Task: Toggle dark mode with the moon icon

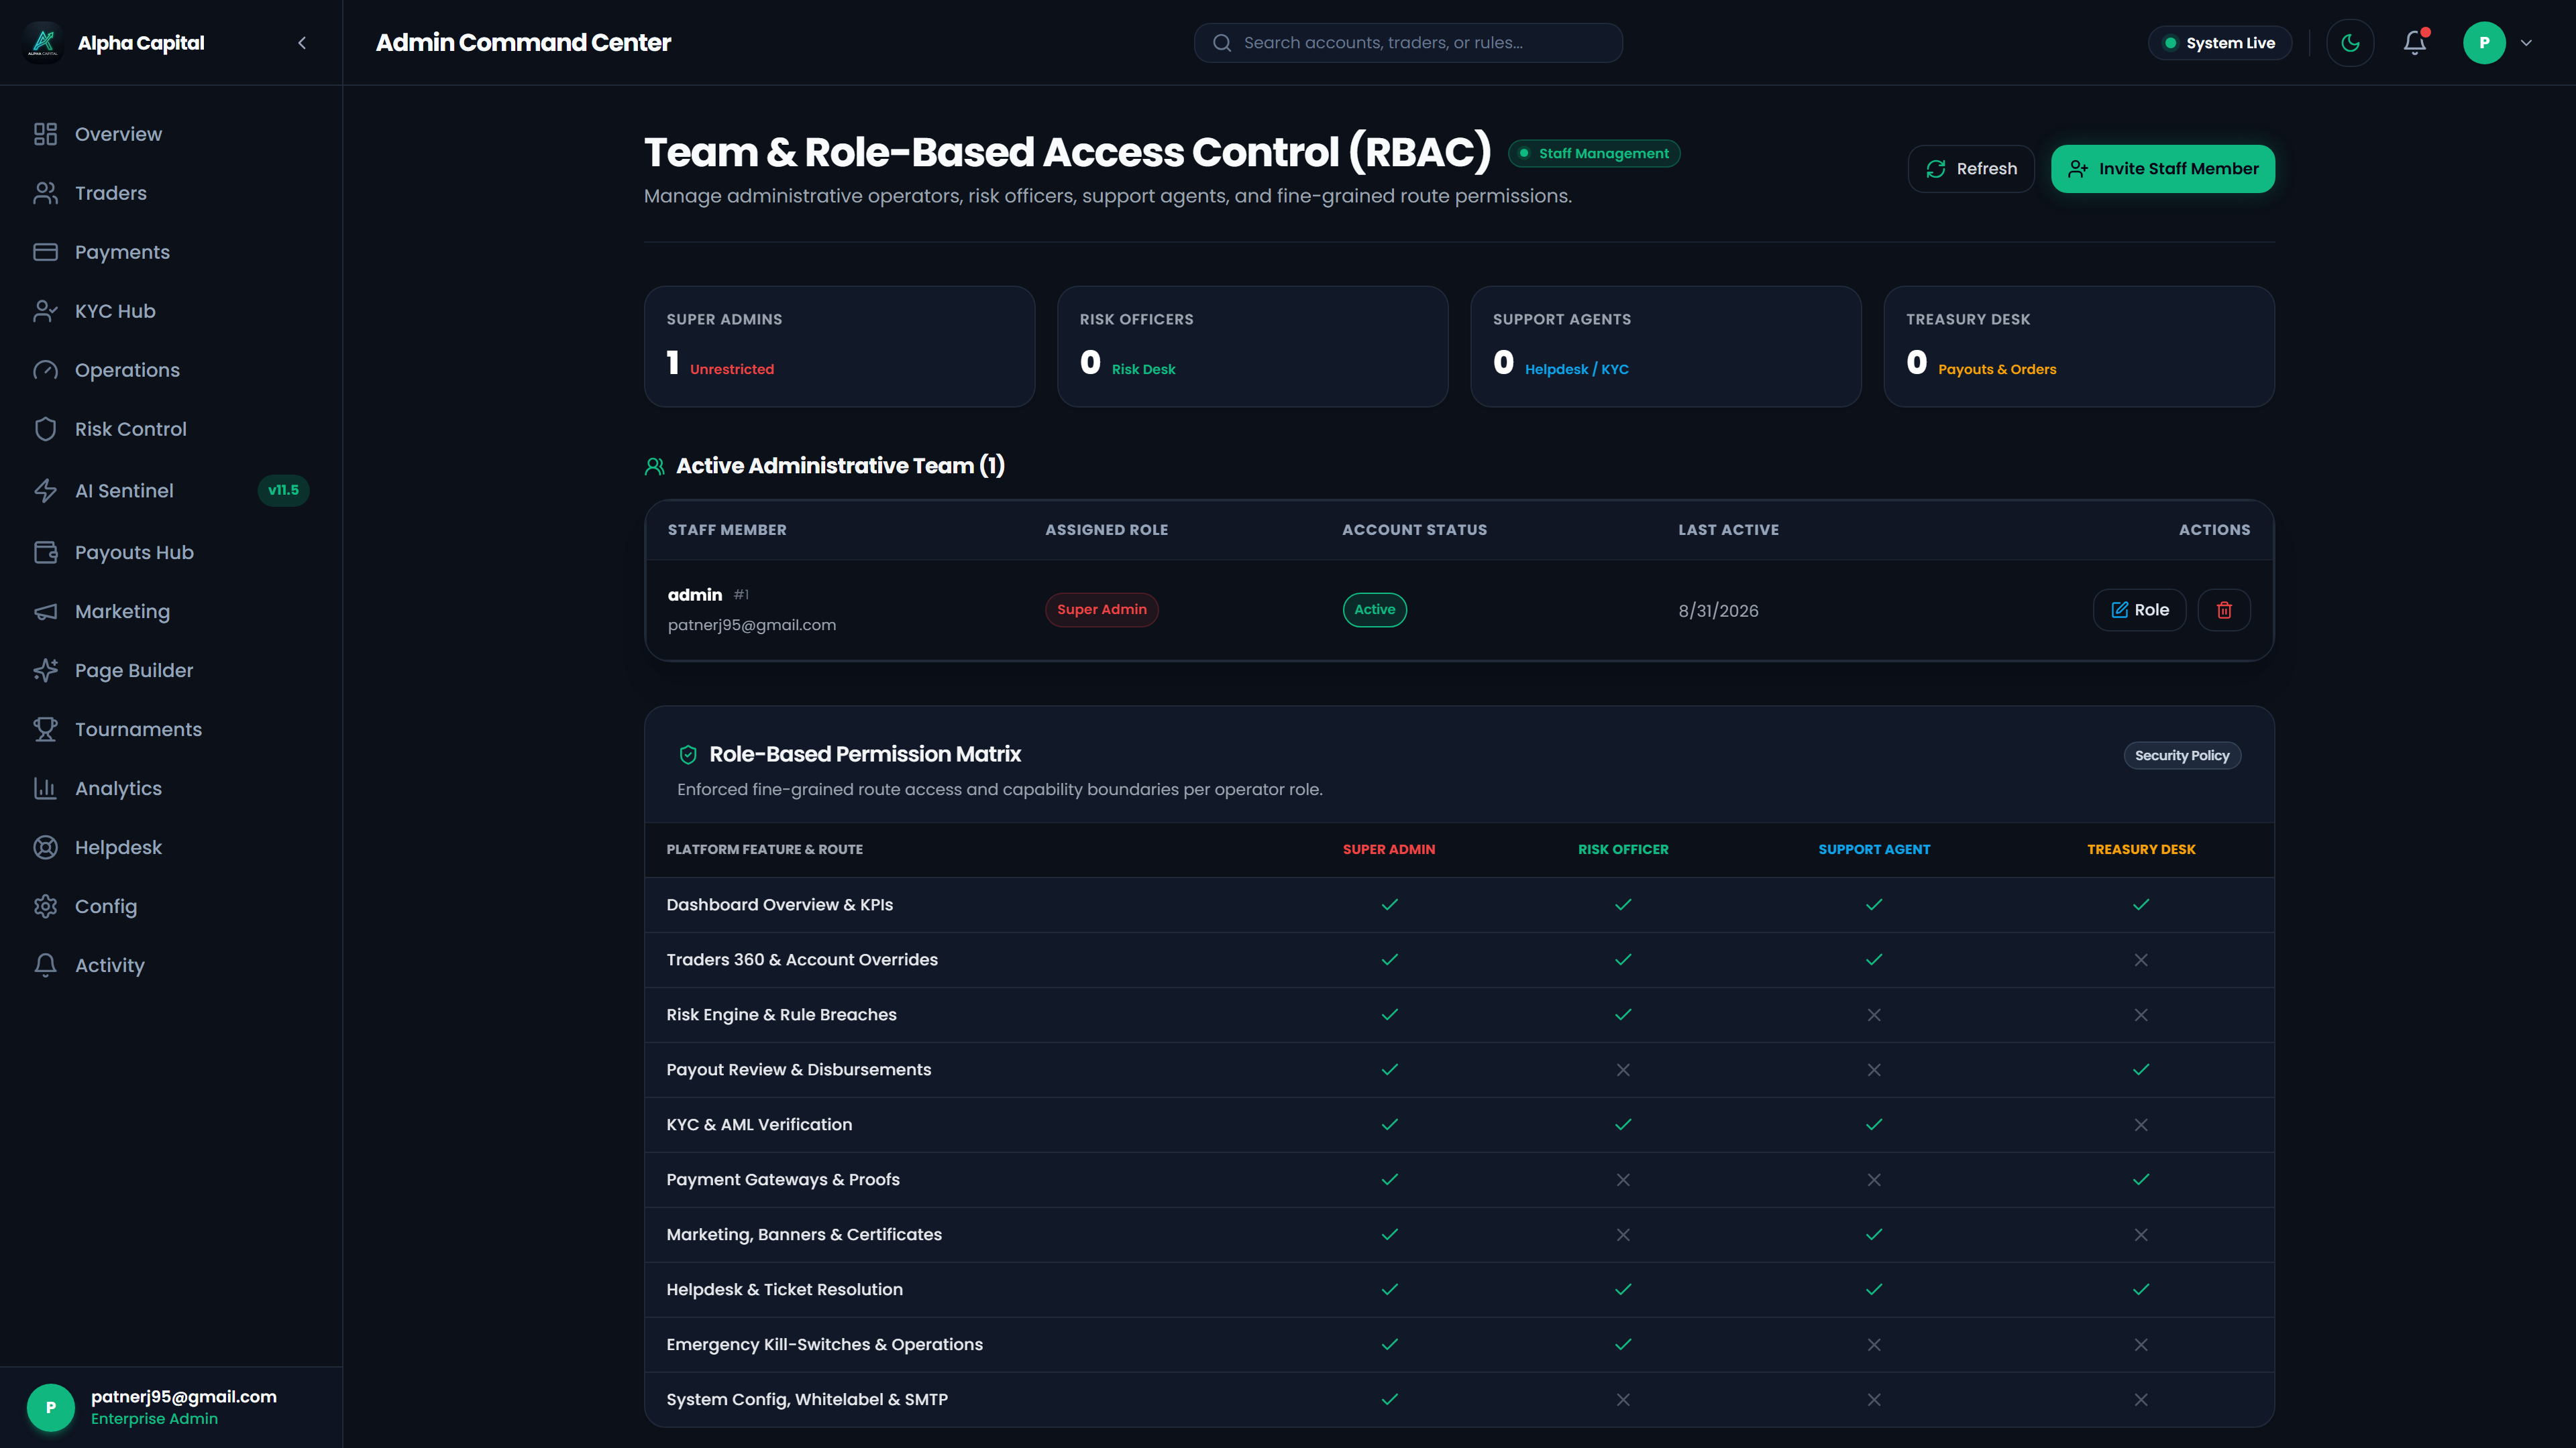Action: coord(2350,43)
